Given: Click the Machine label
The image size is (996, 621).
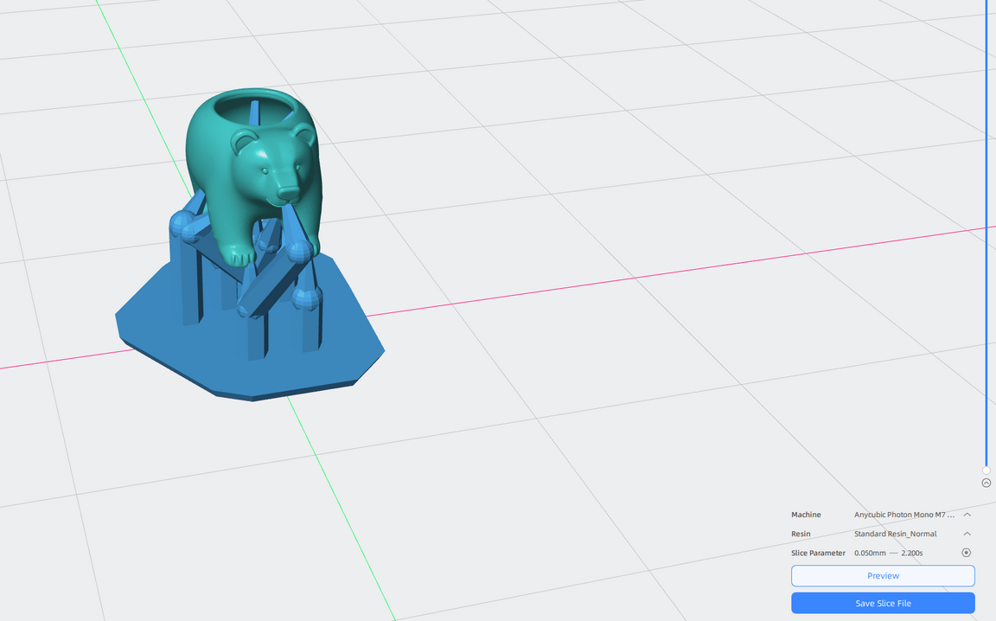Looking at the screenshot, I should pos(806,515).
